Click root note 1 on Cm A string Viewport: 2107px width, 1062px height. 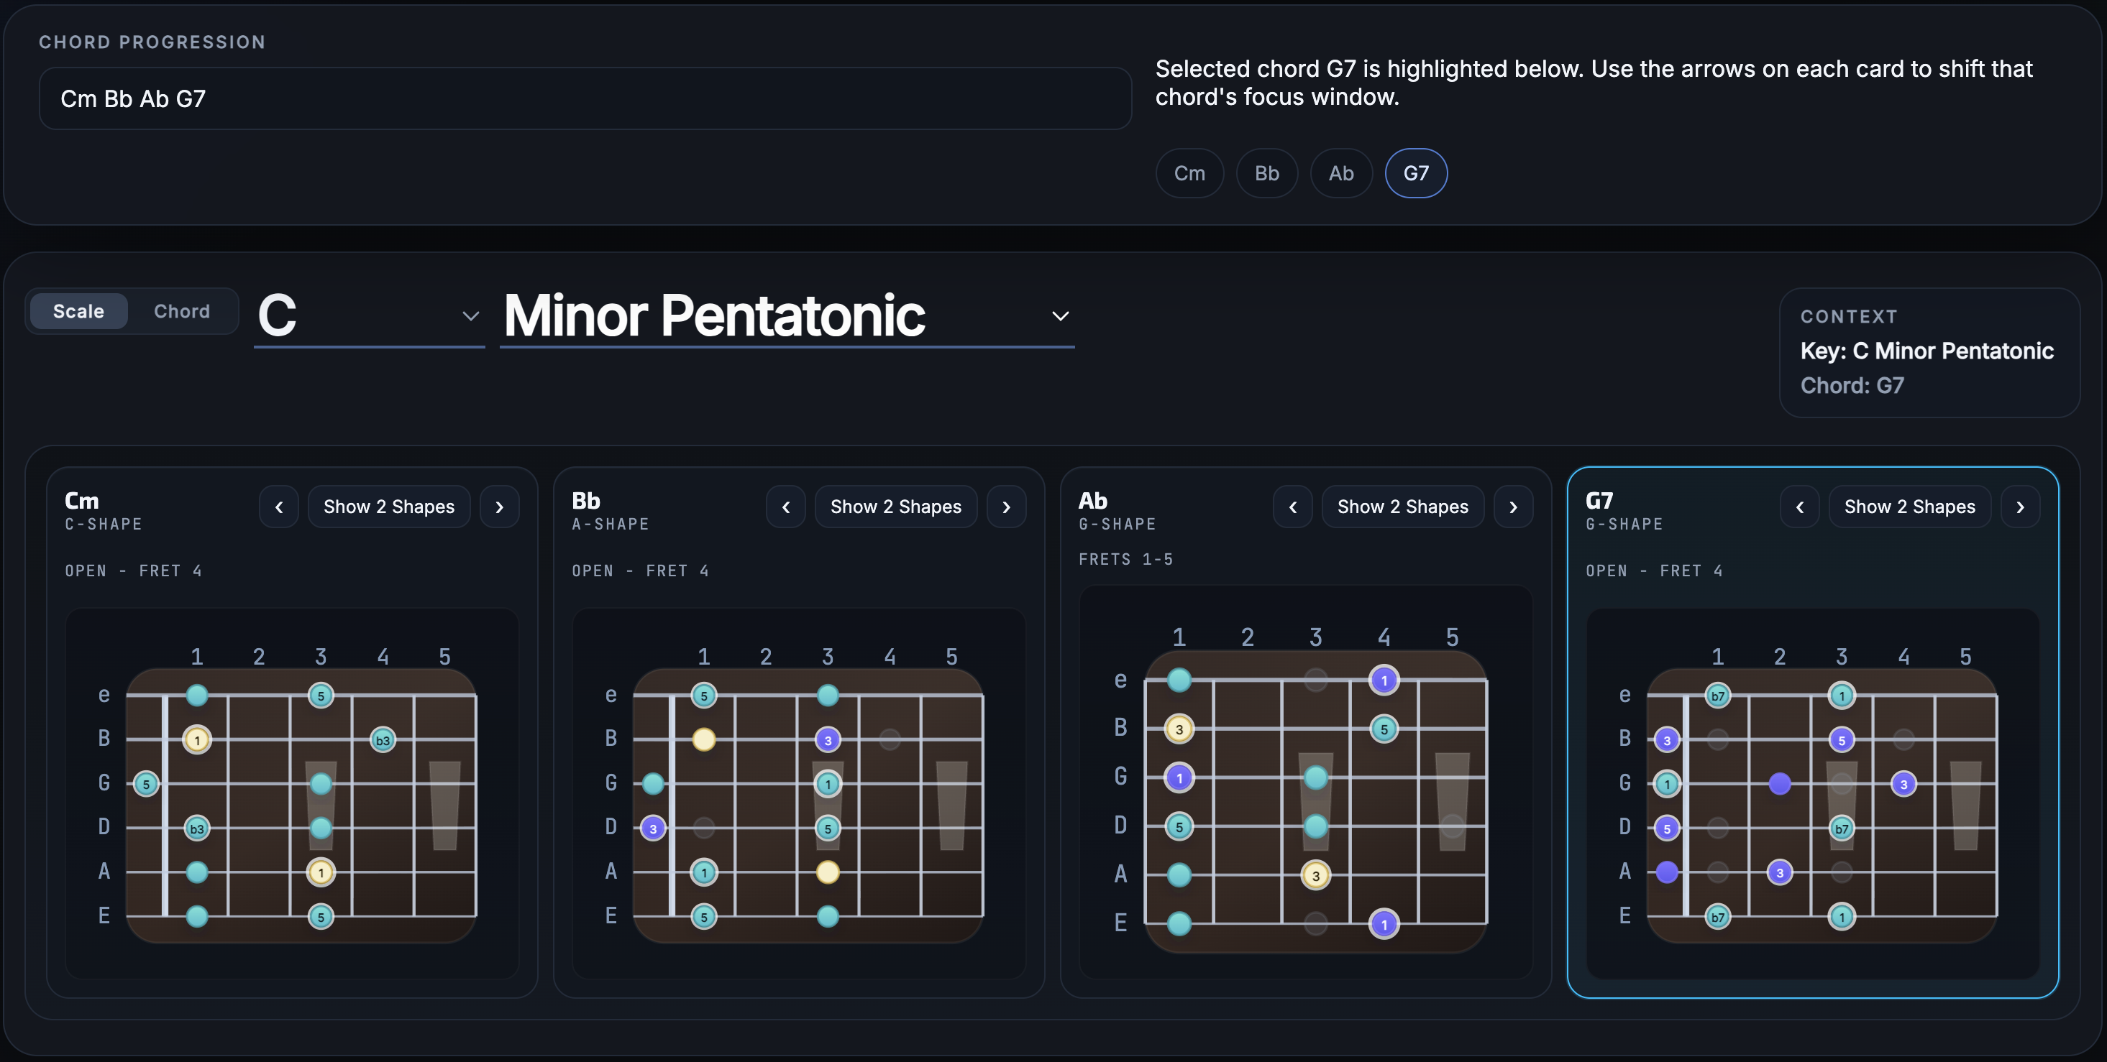click(321, 872)
